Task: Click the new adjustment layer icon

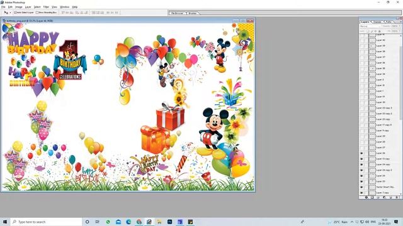Action: click(x=384, y=197)
